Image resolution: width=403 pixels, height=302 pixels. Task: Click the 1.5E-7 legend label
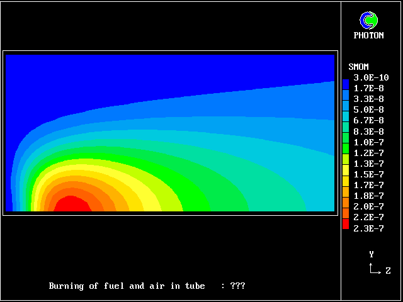tap(368, 174)
